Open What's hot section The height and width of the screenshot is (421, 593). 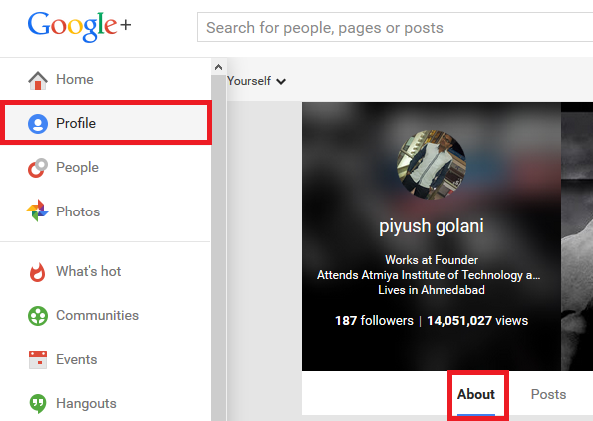(x=88, y=271)
